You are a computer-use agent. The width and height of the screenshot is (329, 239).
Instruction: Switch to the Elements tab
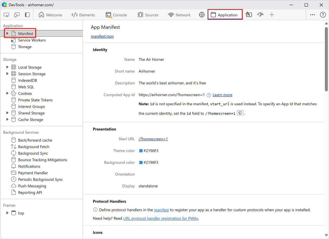tap(83, 15)
